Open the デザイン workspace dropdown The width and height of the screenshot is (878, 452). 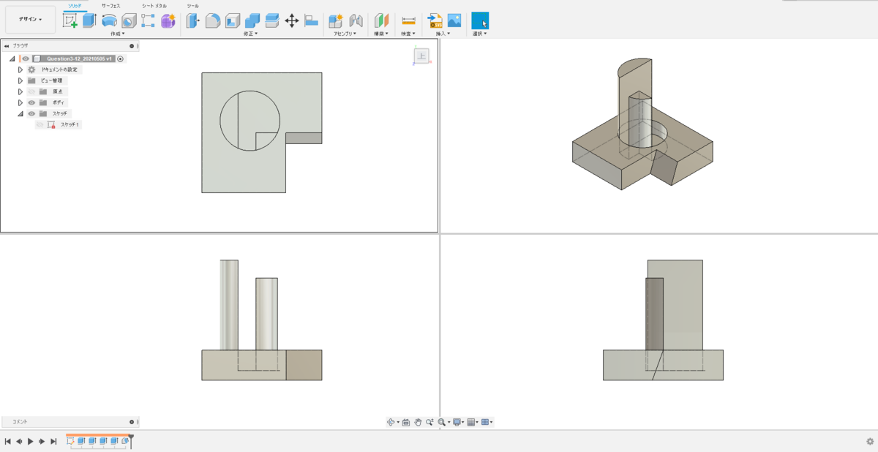(x=30, y=20)
